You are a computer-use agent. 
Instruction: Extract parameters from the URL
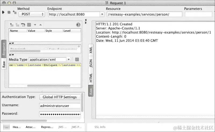[23, 25]
